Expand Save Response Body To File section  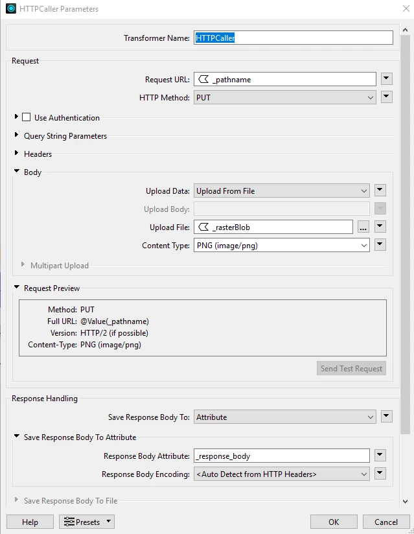coord(16,500)
